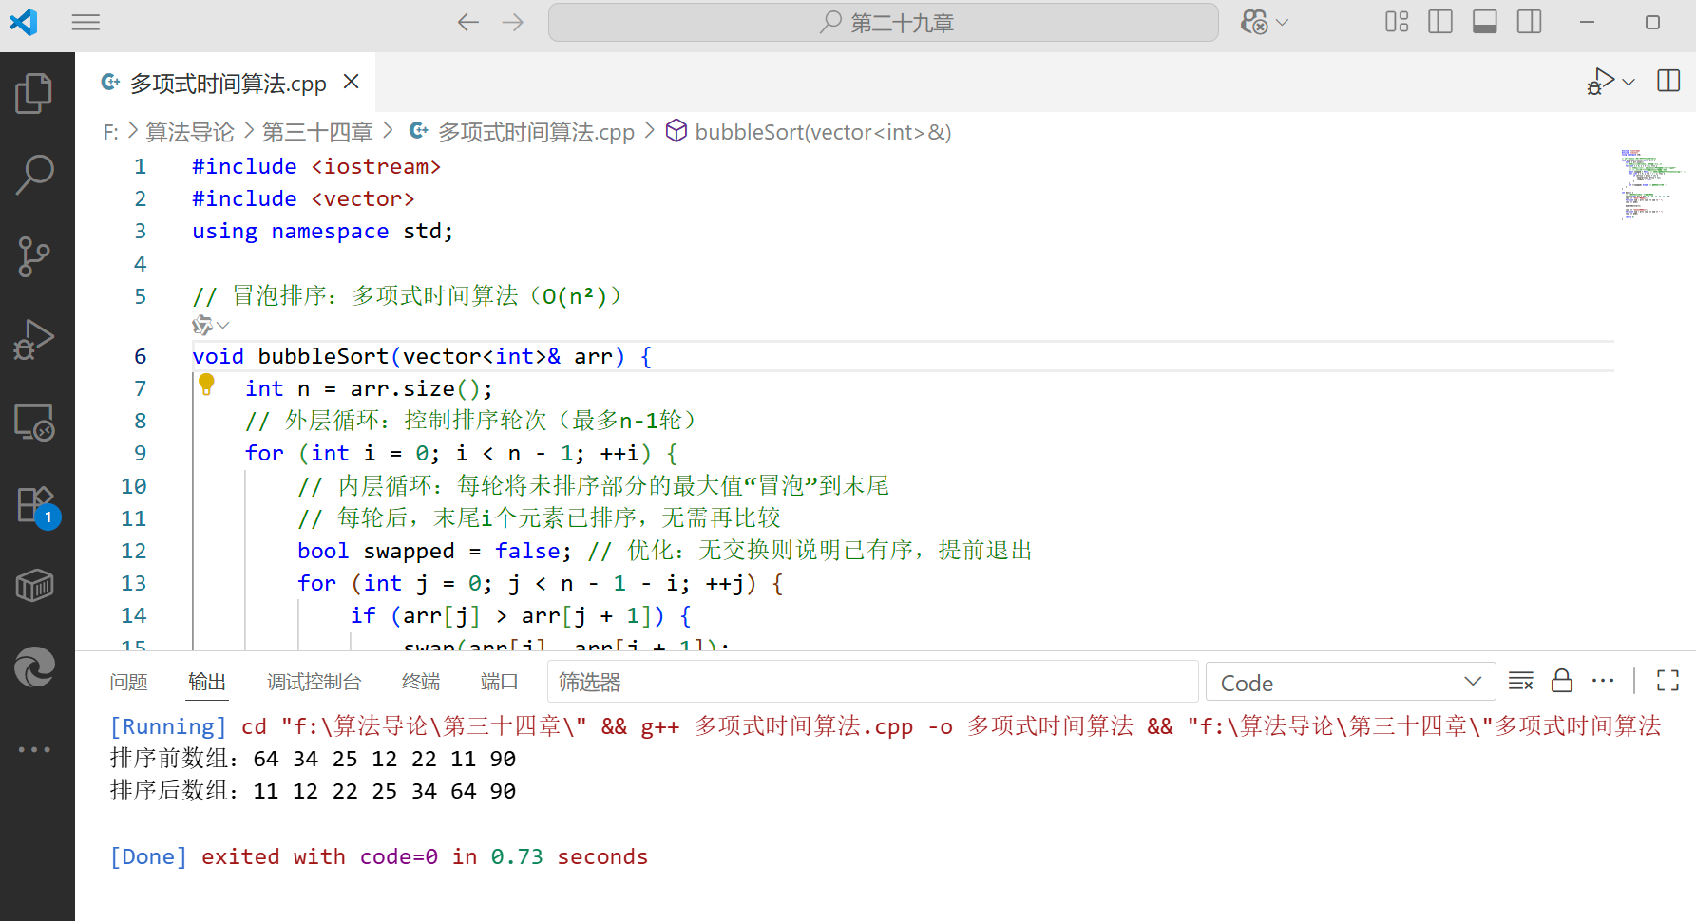Expand Copilot options chevron above line 6
The width and height of the screenshot is (1696, 921).
tap(223, 326)
